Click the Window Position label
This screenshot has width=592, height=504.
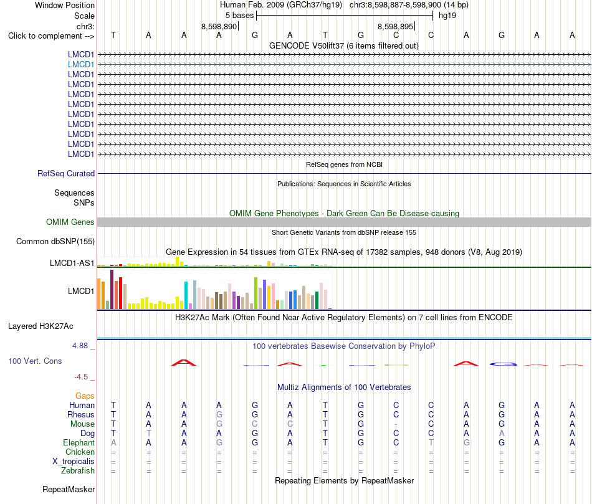click(65, 5)
